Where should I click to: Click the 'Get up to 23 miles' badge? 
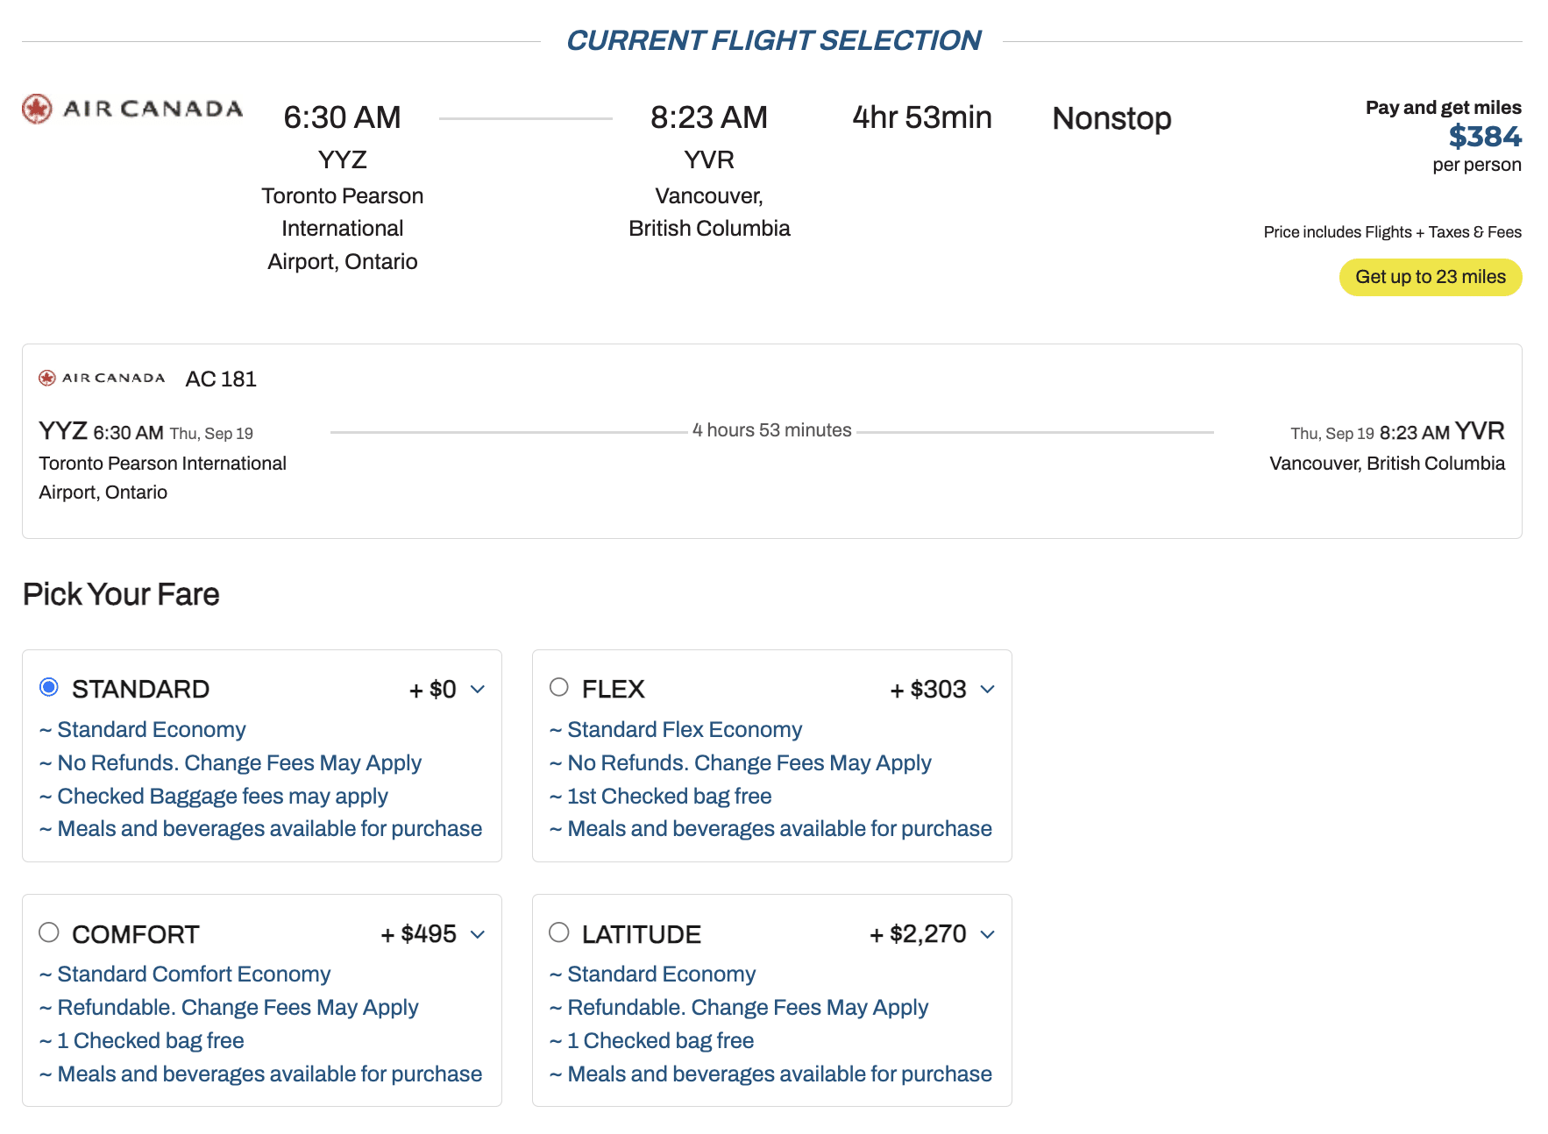coord(1430,277)
